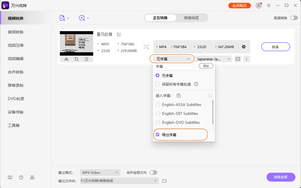The height and width of the screenshot is (188, 301).
Task: Click the file info icon
Action: tap(246, 59)
